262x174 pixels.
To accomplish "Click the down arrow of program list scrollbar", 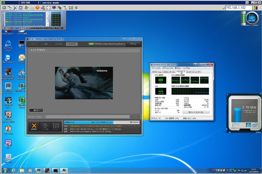I will (x=47, y=25).
